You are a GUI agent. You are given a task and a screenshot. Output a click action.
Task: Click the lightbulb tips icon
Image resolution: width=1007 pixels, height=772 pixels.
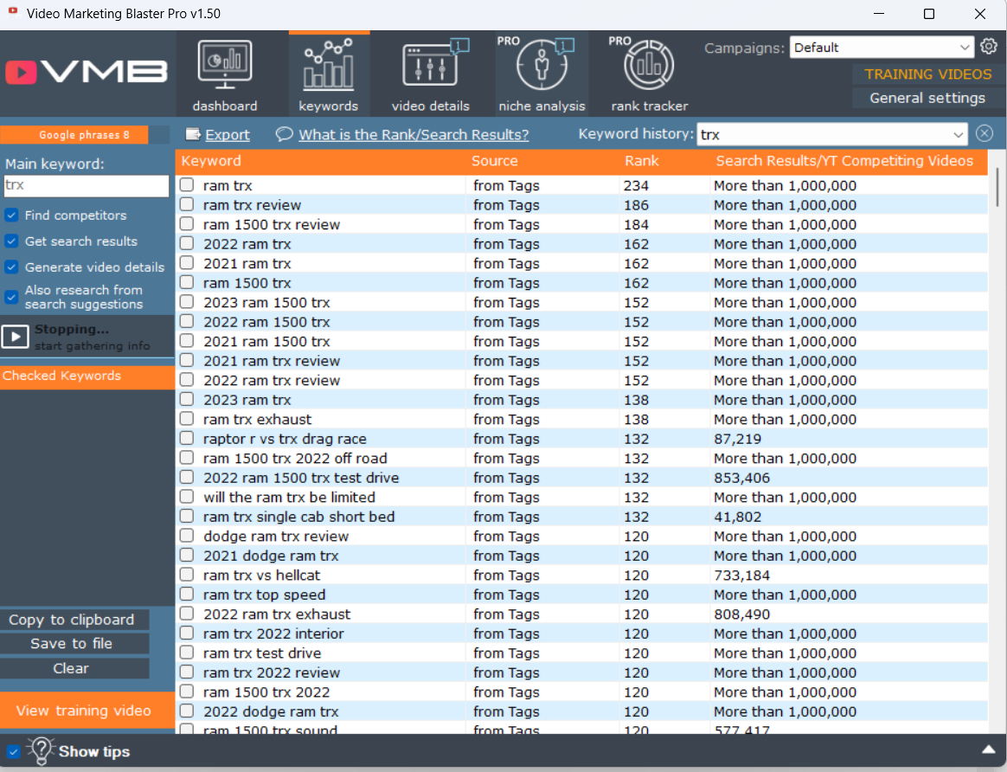(x=42, y=750)
